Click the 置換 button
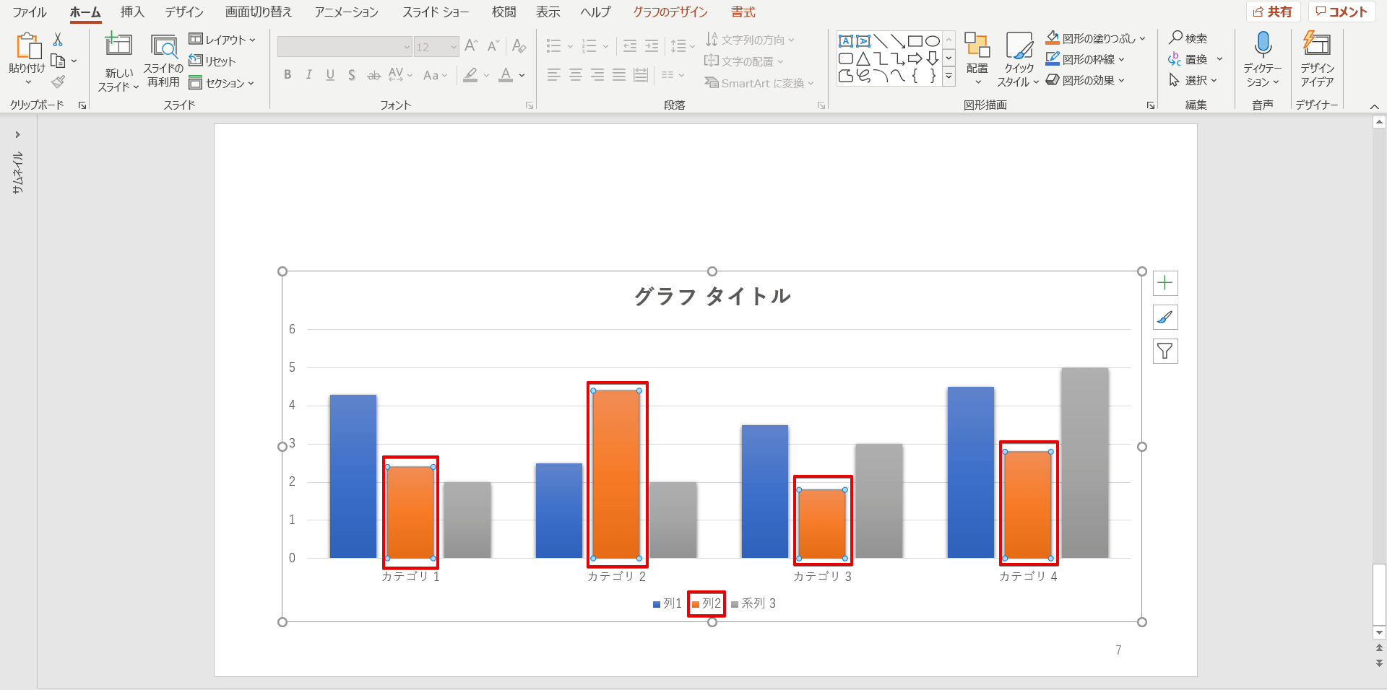The width and height of the screenshot is (1387, 690). [1188, 59]
